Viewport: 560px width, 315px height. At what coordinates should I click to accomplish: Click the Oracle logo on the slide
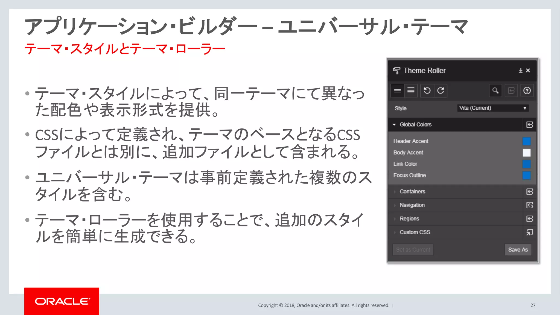[62, 301]
